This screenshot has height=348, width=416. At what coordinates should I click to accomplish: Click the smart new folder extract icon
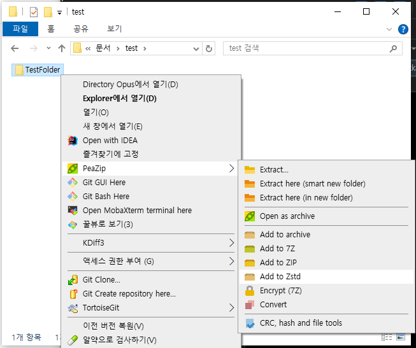[250, 184]
